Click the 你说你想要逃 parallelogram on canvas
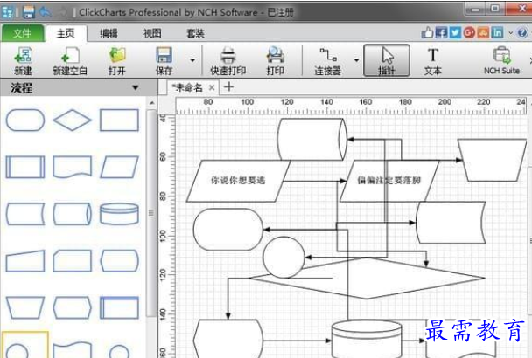This screenshot has height=358, width=532. (x=238, y=181)
